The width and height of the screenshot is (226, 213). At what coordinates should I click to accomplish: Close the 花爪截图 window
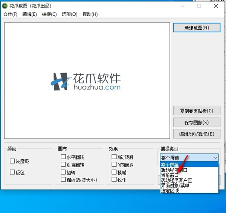216,6
